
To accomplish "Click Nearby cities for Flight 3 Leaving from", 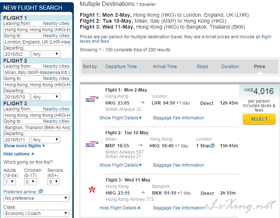I will click(x=56, y=109).
